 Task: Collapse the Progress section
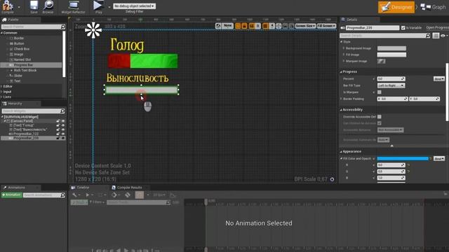341,71
